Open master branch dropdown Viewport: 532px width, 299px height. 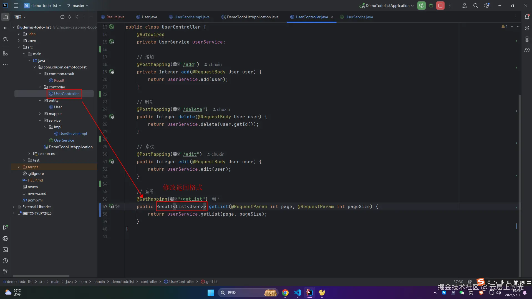click(x=78, y=6)
